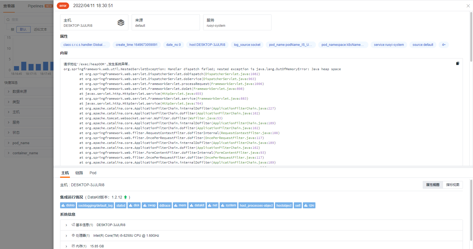Click the 服务 ruoyi-system card
Screen dimensions: 473x249
pyautogui.click(x=237, y=22)
